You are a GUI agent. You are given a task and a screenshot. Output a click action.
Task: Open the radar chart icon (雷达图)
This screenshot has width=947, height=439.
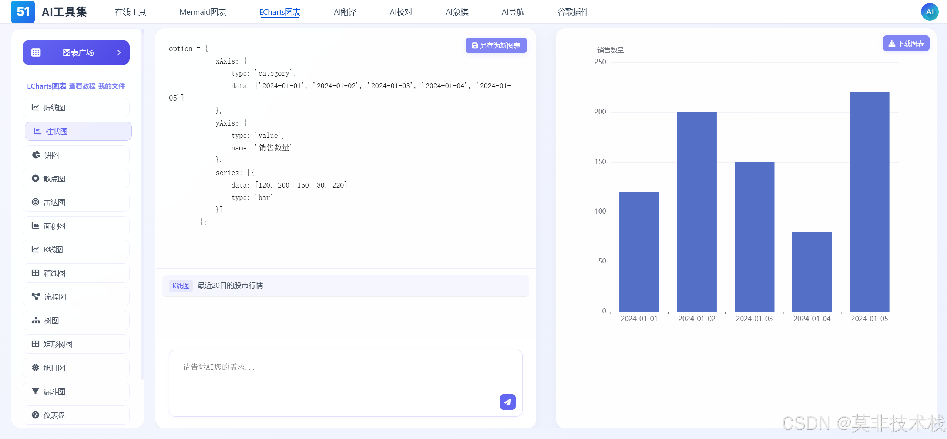tap(36, 202)
